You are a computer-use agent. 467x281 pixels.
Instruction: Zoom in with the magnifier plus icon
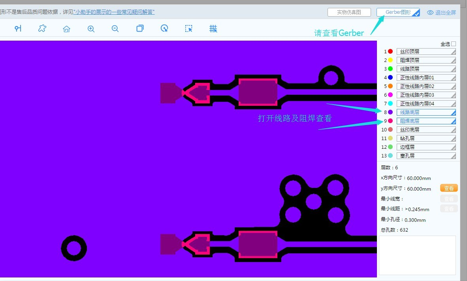(x=91, y=29)
